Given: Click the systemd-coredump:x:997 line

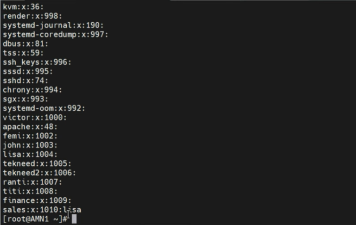Looking at the screenshot, I should pos(56,34).
